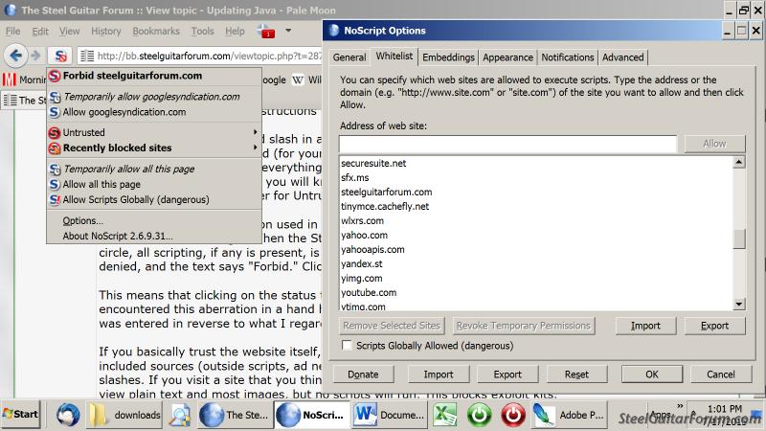766x431 pixels.
Task: Click Recently blocked sites icon
Action: (x=55, y=148)
